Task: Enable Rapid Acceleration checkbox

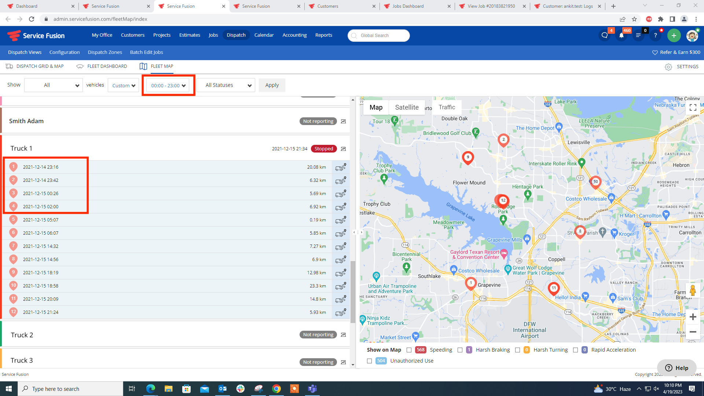Action: [575, 350]
